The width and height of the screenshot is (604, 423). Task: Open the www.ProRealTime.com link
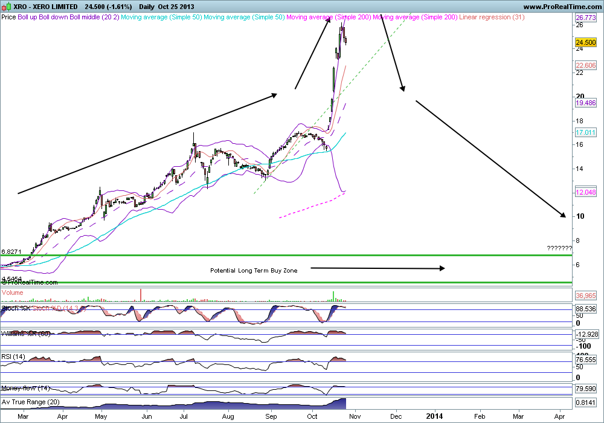point(562,7)
